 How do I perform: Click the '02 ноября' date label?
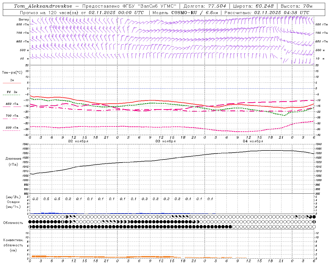pos(78,141)
